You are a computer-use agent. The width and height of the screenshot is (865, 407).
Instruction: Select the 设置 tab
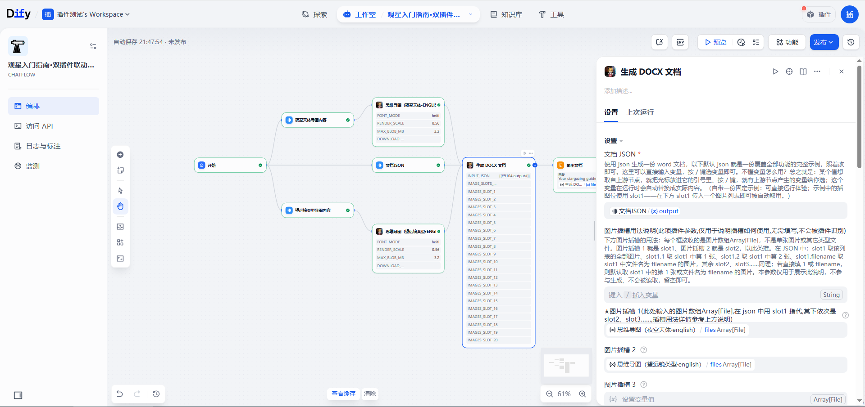pos(611,112)
